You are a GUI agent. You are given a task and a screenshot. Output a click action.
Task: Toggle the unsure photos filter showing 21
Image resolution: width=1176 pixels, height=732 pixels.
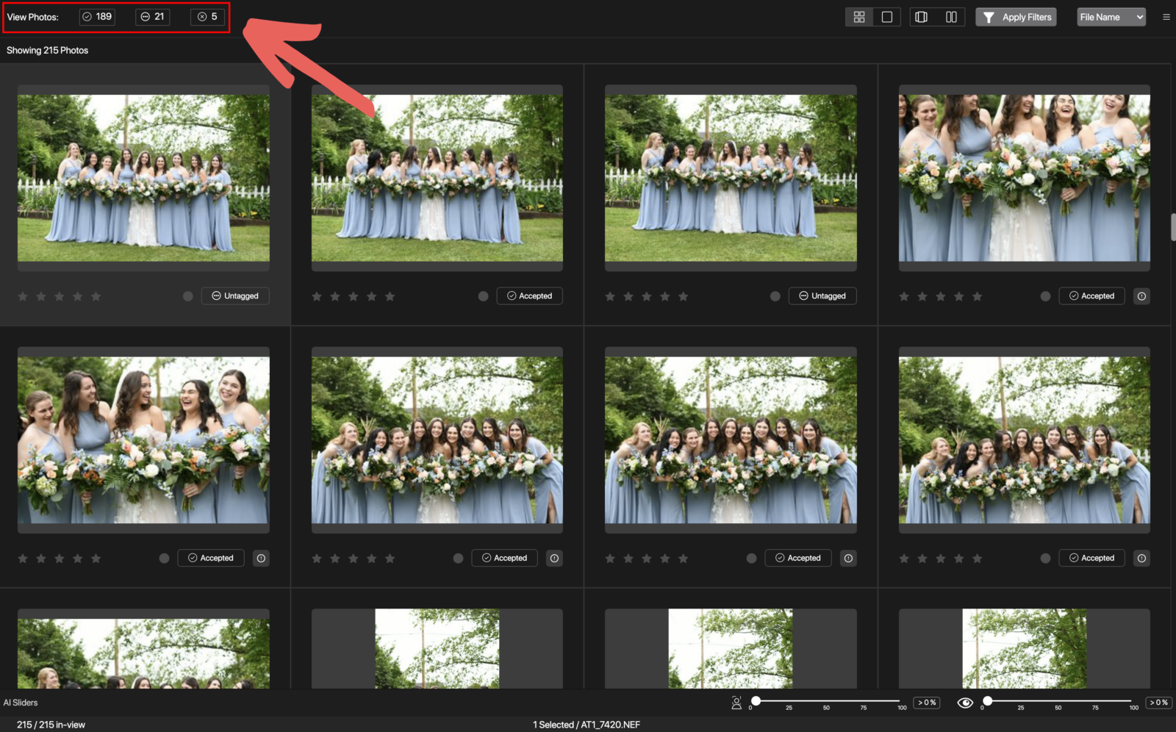click(152, 16)
